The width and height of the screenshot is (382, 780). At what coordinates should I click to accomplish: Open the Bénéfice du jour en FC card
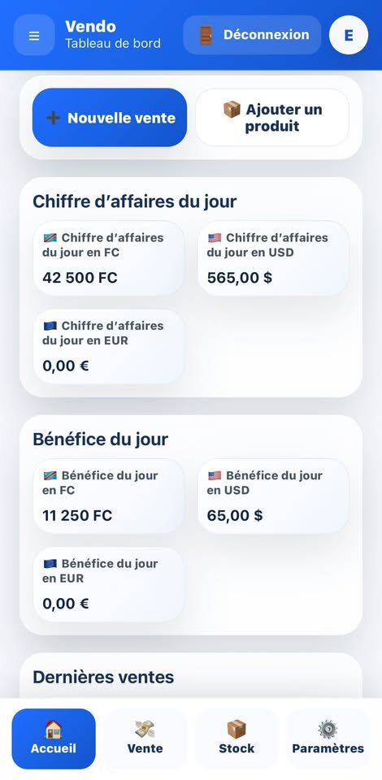(x=108, y=496)
